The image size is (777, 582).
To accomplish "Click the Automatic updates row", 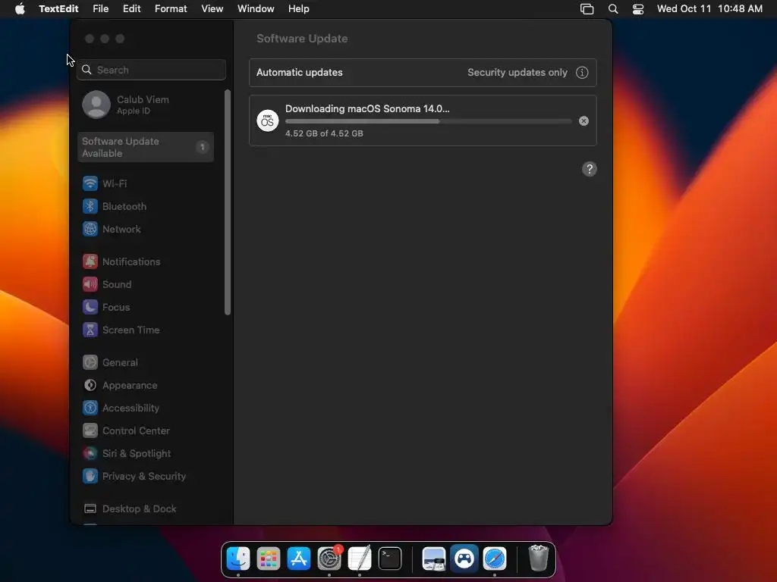I will (423, 73).
